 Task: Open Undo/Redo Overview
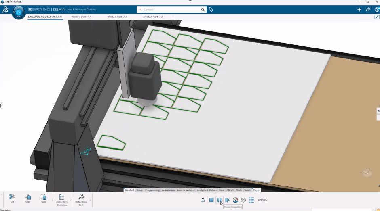click(x=62, y=200)
